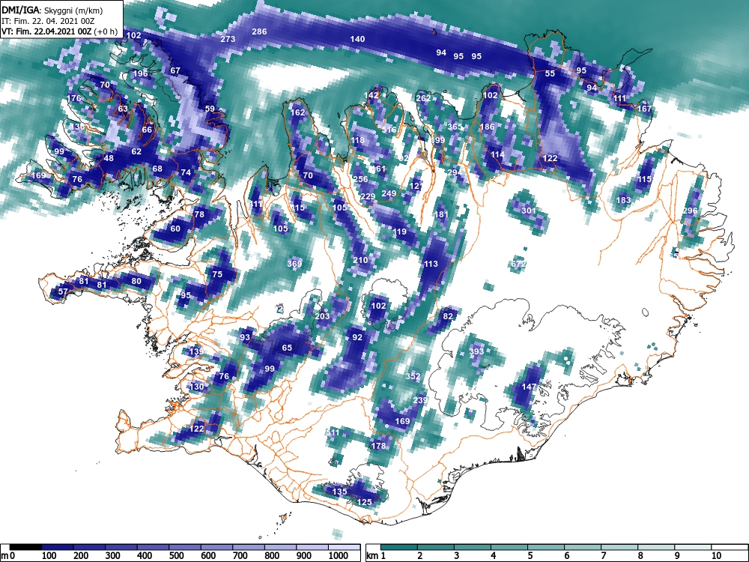749x562 pixels.
Task: Click the '229' visibility value
Action: click(x=368, y=197)
